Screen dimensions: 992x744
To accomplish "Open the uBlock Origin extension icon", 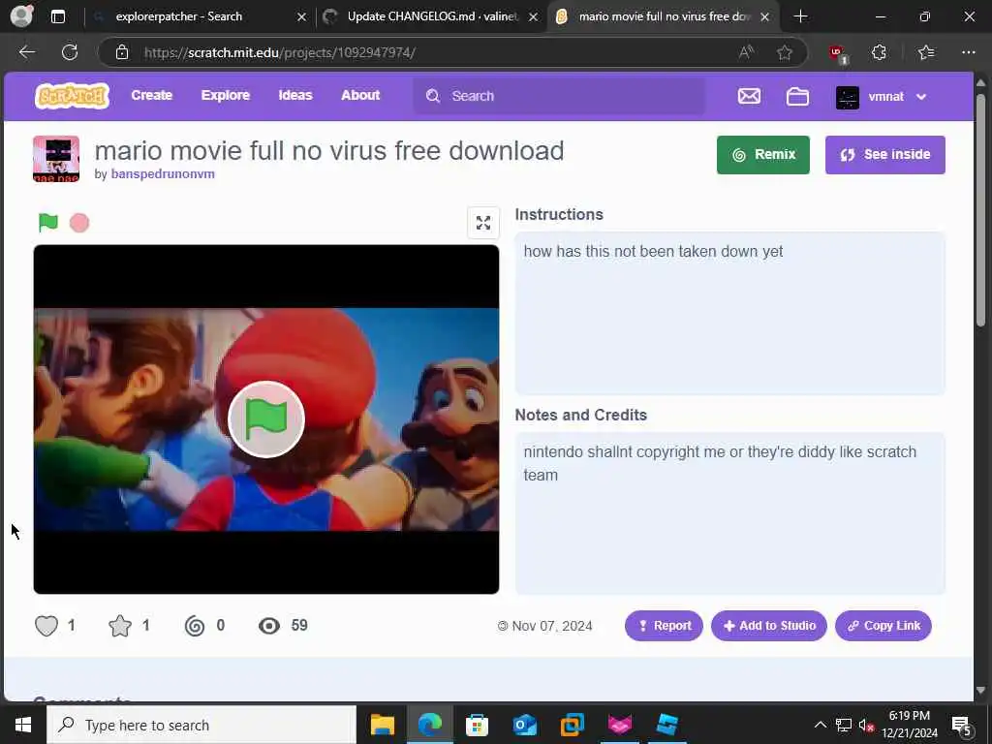I will pos(838,53).
